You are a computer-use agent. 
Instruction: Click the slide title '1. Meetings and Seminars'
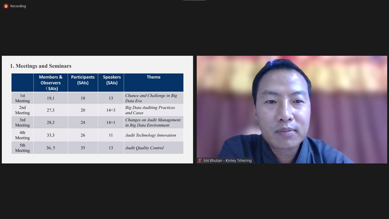point(41,66)
